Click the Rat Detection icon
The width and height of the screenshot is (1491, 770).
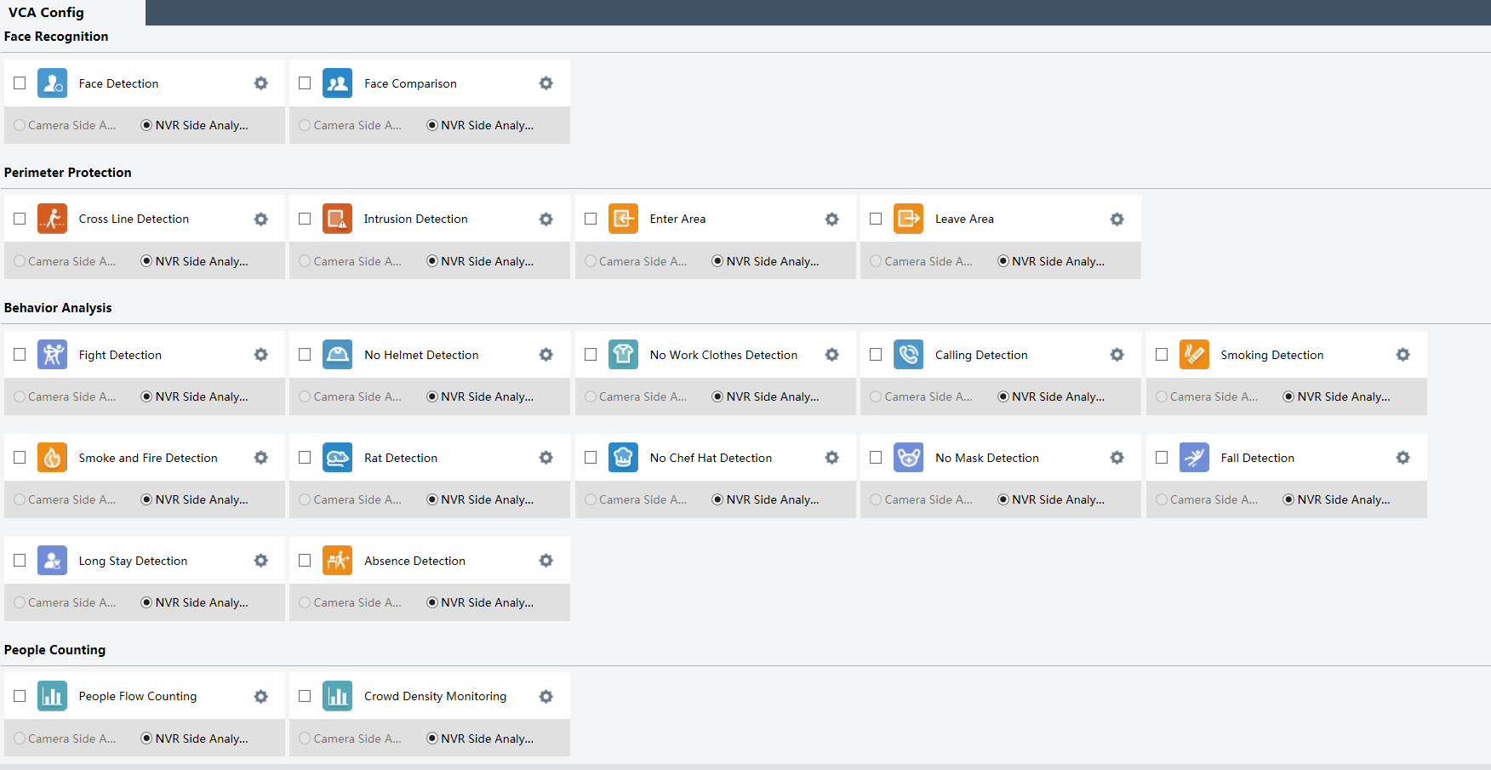tap(338, 458)
